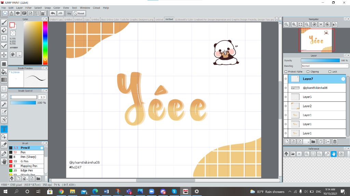The image size is (350, 196).
Task: Pick eyedropper in Reference panel
Action: (327, 154)
